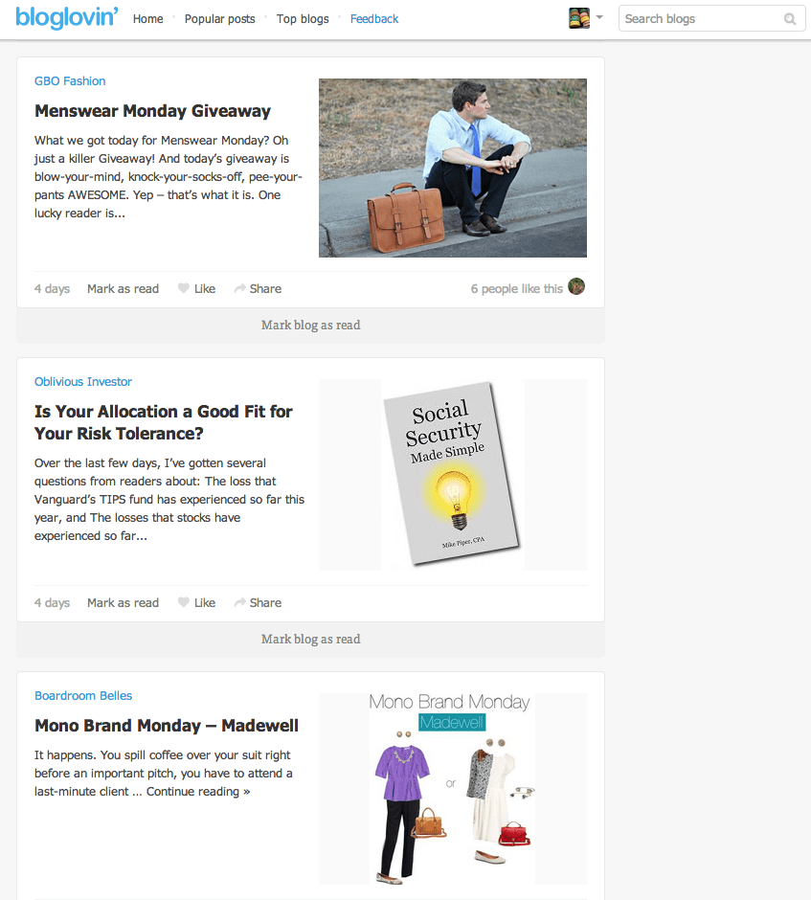Click the bloglovin' logo
Screen dimensions: 811x900
[67, 18]
